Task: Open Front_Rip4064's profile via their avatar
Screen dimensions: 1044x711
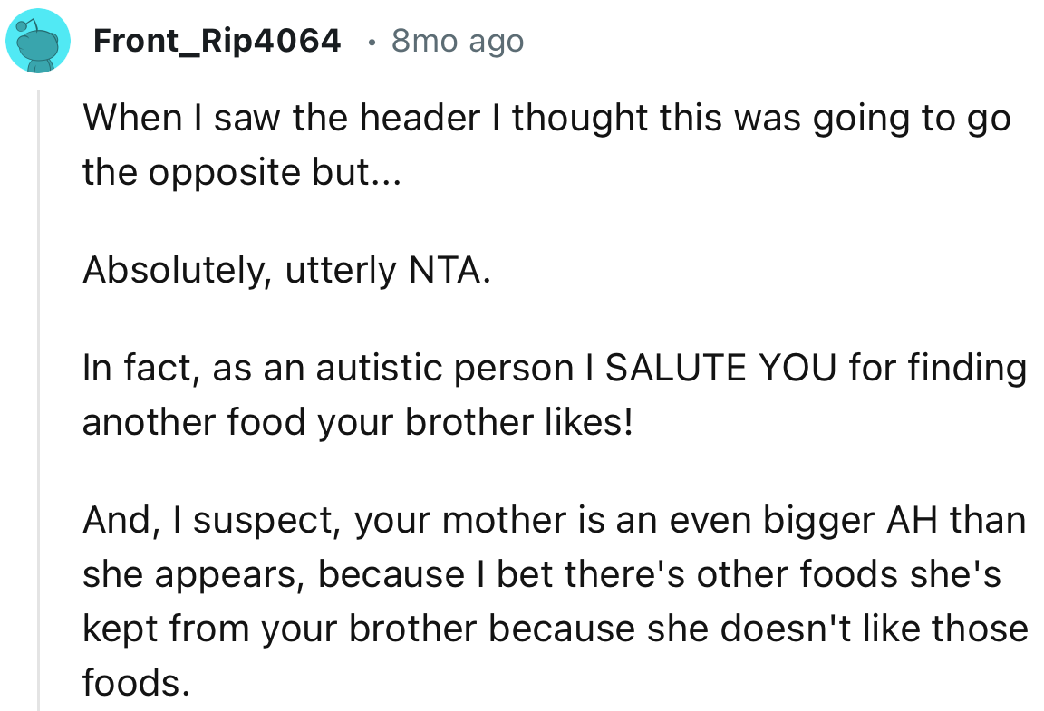Action: click(38, 40)
